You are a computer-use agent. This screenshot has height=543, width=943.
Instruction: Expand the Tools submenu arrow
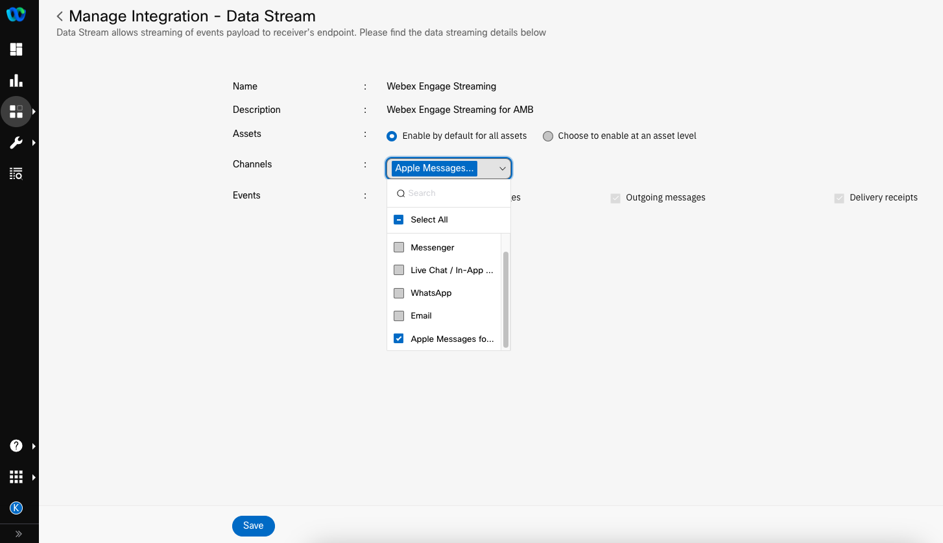point(34,143)
